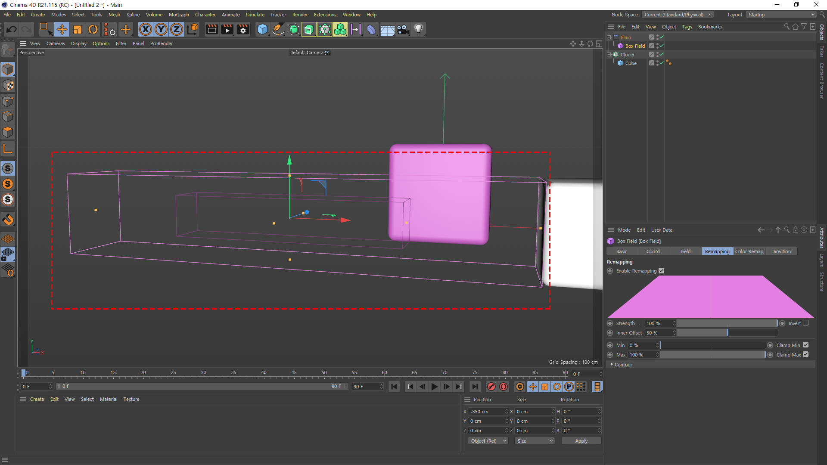The image size is (827, 465).
Task: Open the Cube primitive icon
Action: (262, 29)
